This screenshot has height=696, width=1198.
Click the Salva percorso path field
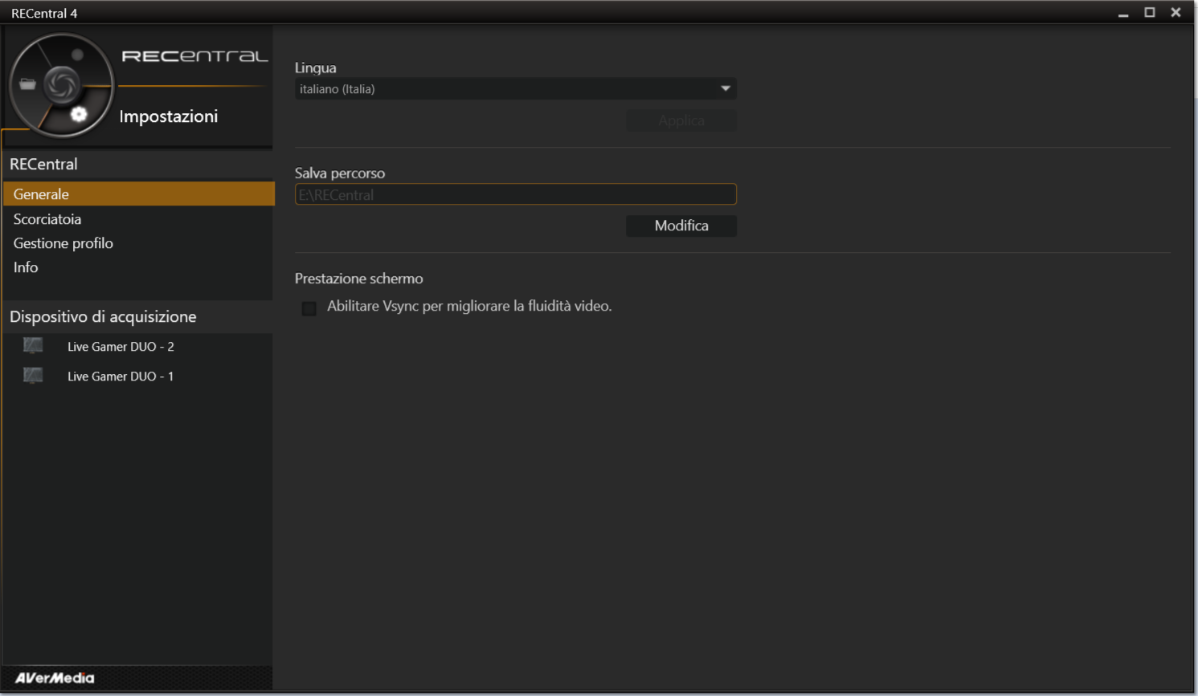click(x=516, y=194)
